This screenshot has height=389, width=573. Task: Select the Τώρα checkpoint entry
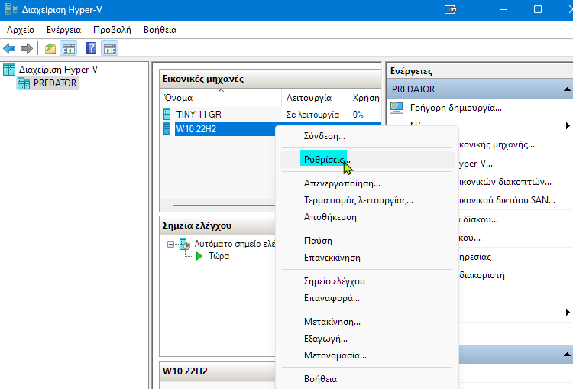click(219, 256)
